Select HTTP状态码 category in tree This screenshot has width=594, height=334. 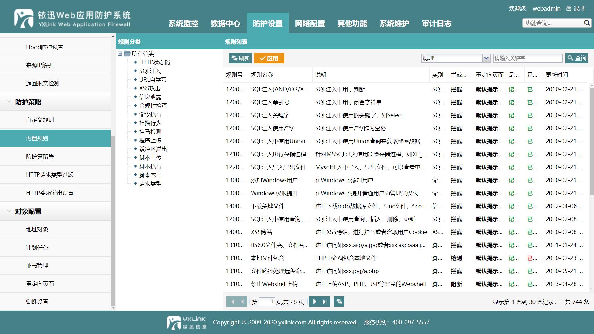[154, 62]
